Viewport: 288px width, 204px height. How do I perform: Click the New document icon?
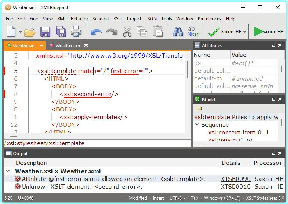coord(11,32)
